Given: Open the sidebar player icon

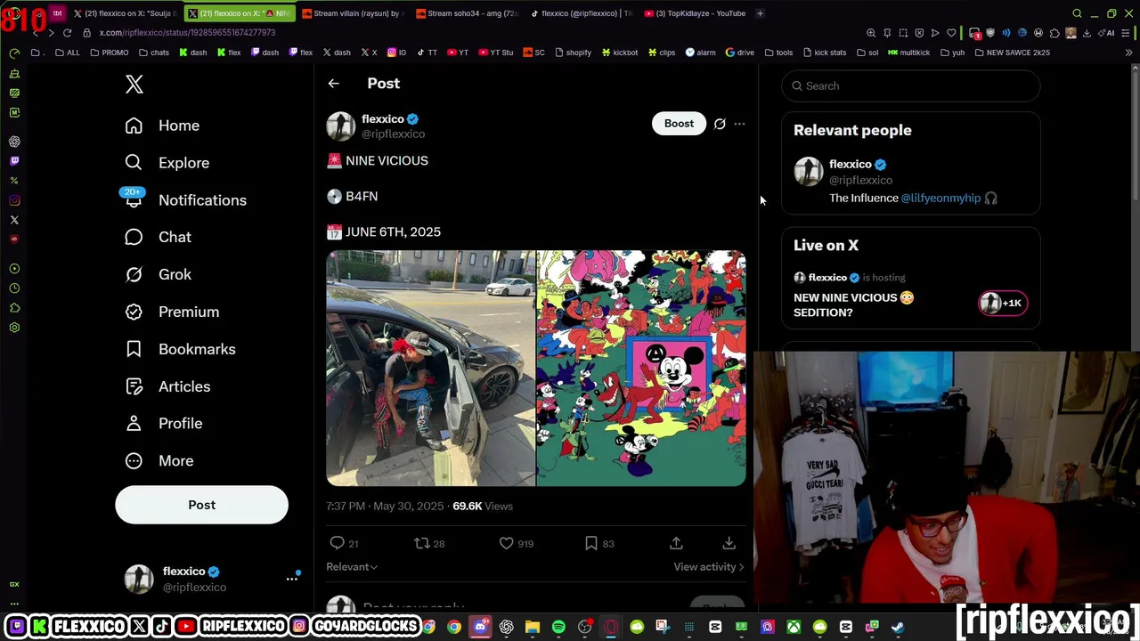Looking at the screenshot, I should tap(14, 269).
